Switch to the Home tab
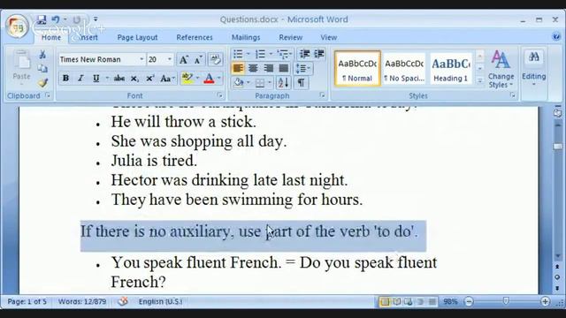The height and width of the screenshot is (318, 566). click(51, 37)
